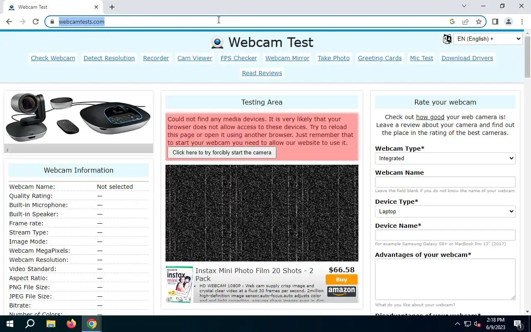Open the tab search chevron
531x332 pixels.
coord(464,6)
